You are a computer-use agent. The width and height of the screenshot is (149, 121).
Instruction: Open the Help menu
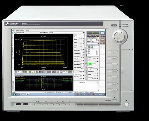[27, 30]
